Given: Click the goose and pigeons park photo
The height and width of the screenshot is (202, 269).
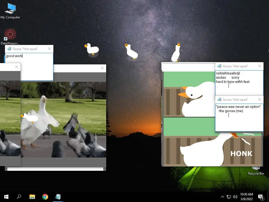Looking at the screenshot, I should [64, 120].
